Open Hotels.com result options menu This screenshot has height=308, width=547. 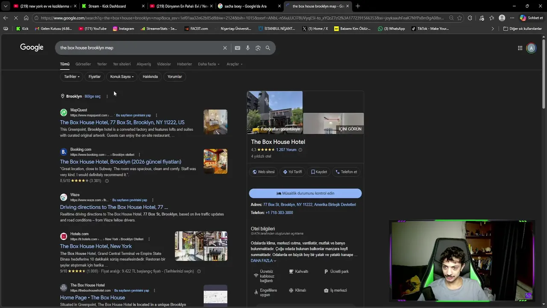(149, 239)
